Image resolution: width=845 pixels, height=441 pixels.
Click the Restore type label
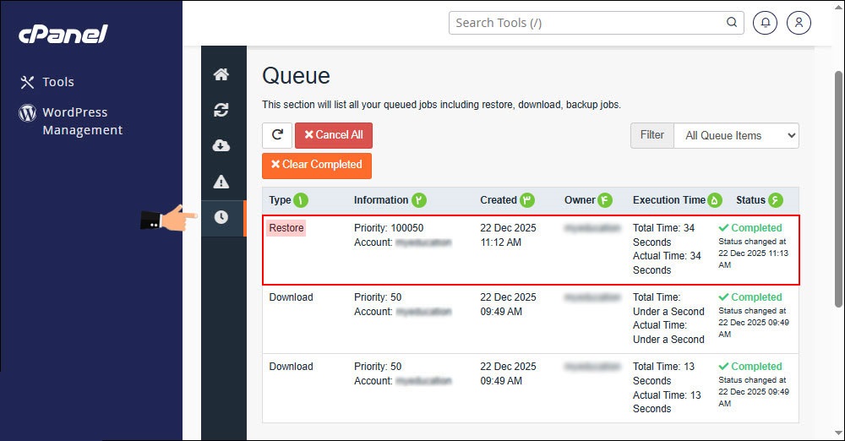coord(286,228)
